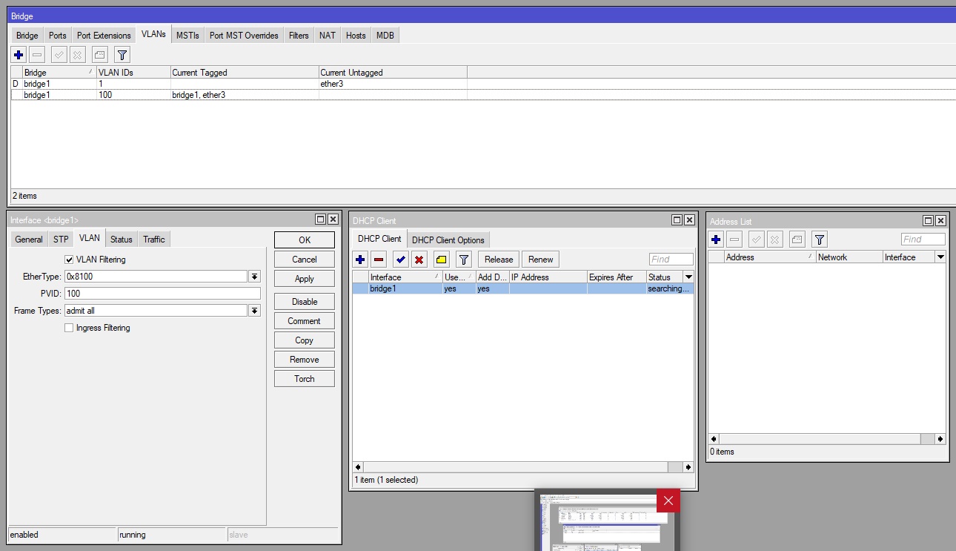Image resolution: width=956 pixels, height=551 pixels.
Task: Click the Apply button
Action: click(x=304, y=279)
